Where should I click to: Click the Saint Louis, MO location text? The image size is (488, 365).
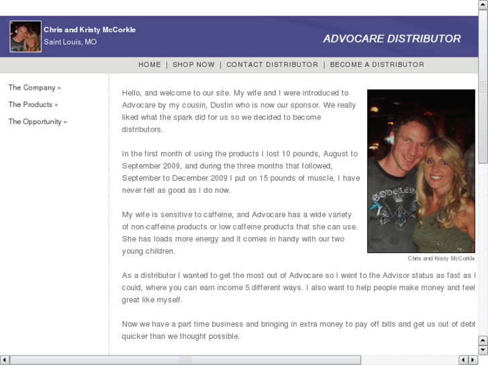pyautogui.click(x=70, y=42)
